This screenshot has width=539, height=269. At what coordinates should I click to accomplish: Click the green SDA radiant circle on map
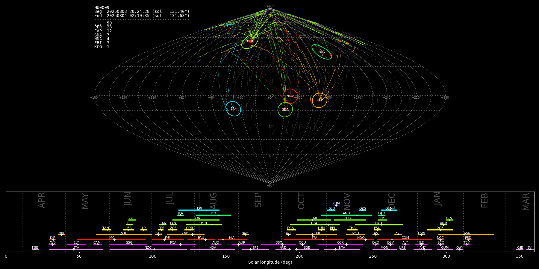[285, 109]
